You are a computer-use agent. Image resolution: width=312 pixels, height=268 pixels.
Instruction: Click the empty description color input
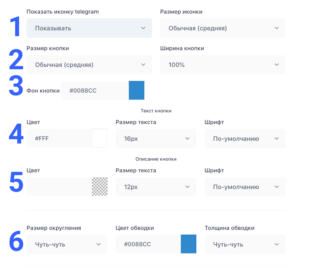(x=59, y=186)
